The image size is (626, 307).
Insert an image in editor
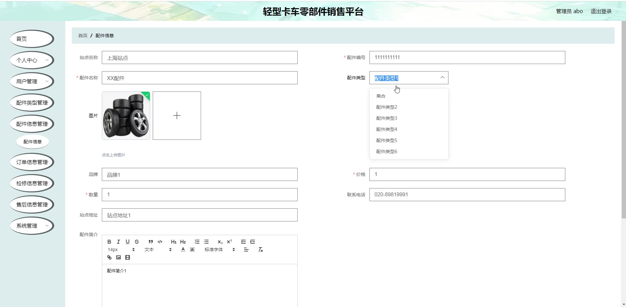click(118, 257)
